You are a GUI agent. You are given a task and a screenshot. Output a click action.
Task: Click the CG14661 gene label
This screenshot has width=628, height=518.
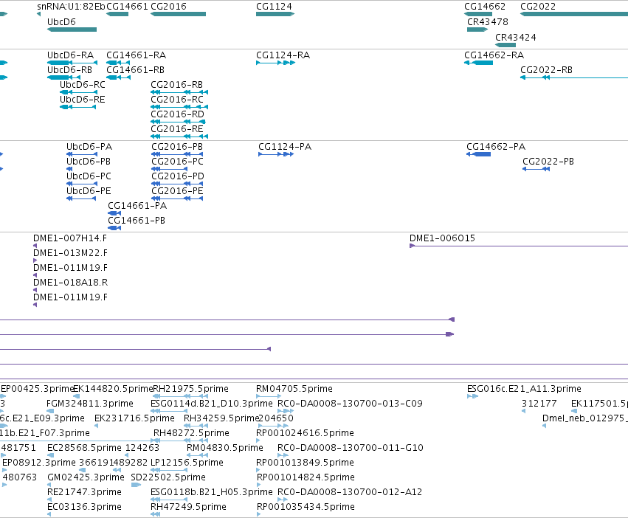click(x=127, y=7)
